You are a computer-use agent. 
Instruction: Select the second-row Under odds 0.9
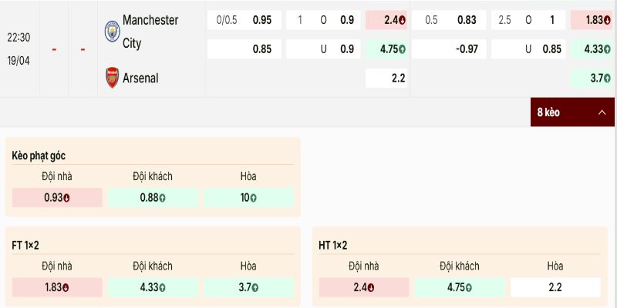point(322,50)
